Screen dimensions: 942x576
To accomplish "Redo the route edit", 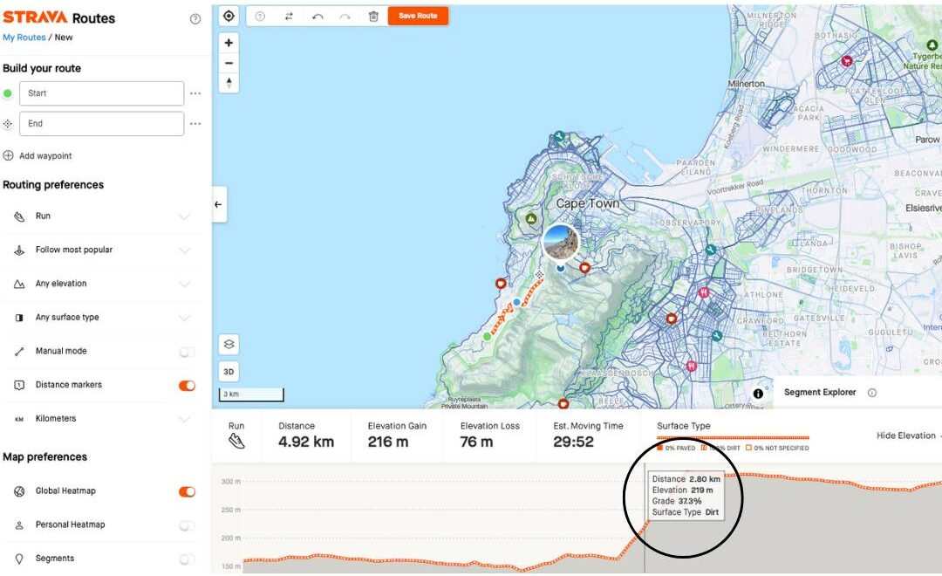I will 345,17.
